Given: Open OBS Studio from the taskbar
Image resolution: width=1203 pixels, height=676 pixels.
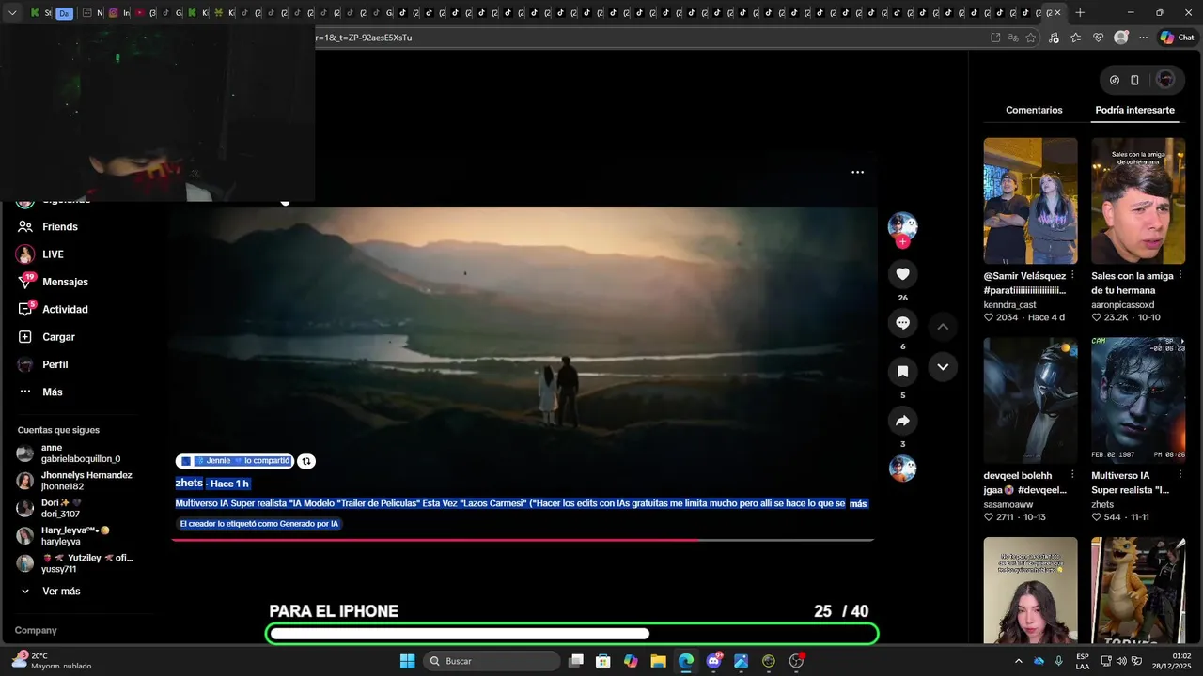Looking at the screenshot, I should pyautogui.click(x=796, y=661).
